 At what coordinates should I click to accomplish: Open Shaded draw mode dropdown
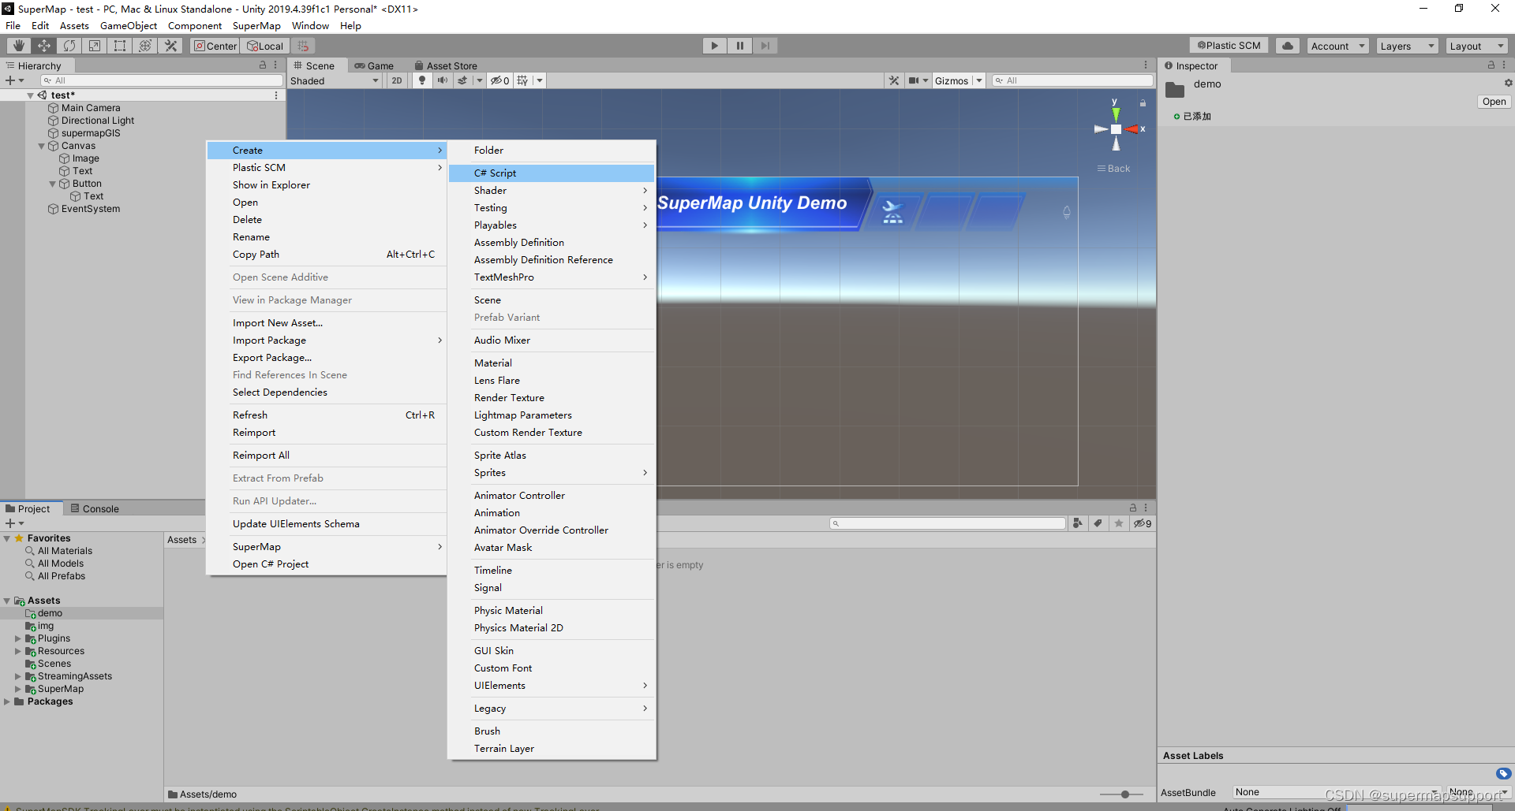[x=335, y=80]
